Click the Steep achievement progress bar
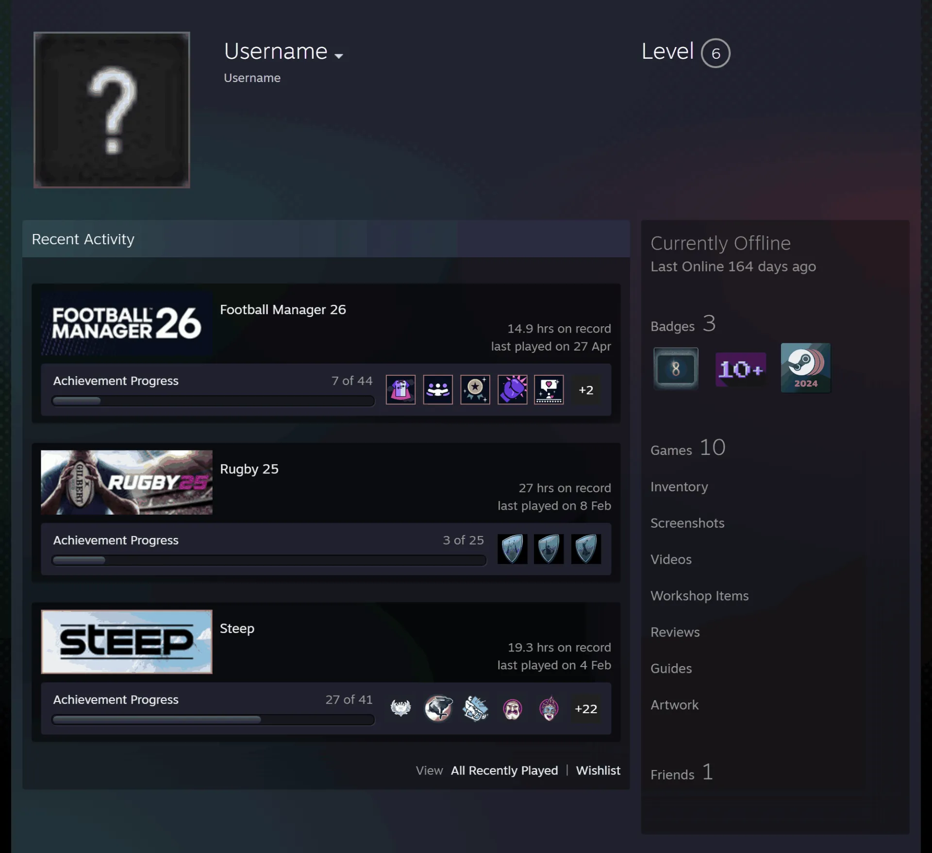Viewport: 932px width, 853px height. coord(213,719)
